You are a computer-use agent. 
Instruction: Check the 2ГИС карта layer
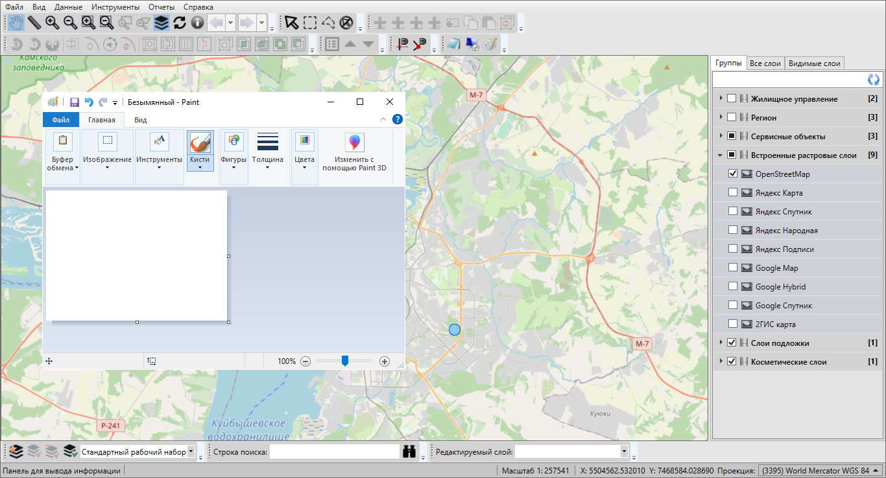click(x=733, y=324)
